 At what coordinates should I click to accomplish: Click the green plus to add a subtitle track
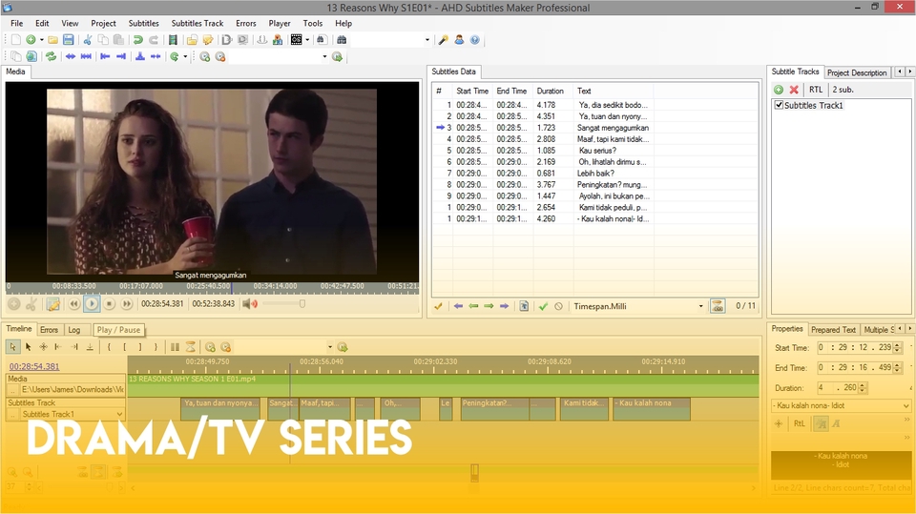pyautogui.click(x=779, y=90)
